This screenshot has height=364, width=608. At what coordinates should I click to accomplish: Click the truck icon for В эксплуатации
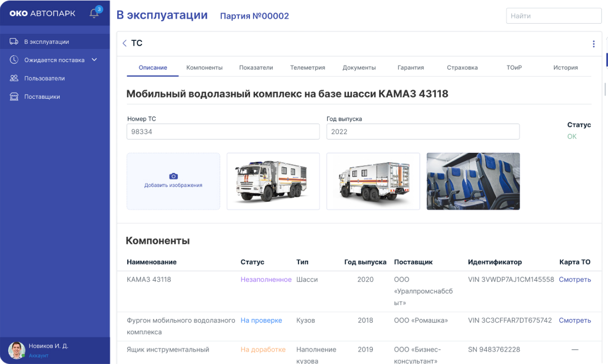click(14, 42)
